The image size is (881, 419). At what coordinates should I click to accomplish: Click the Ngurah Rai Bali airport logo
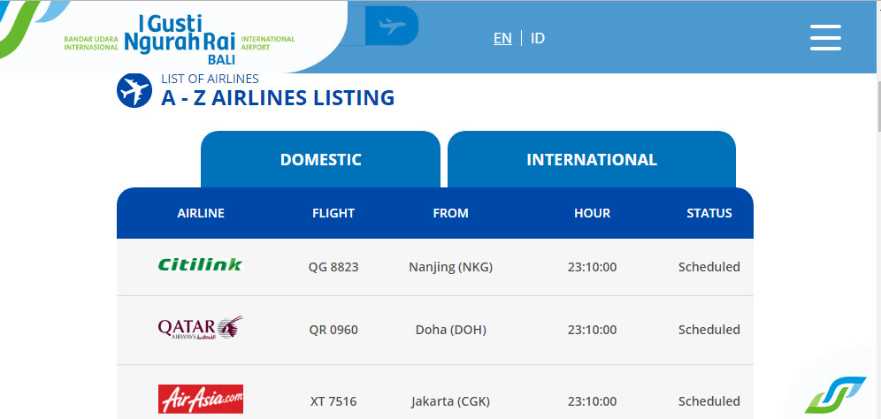point(180,37)
